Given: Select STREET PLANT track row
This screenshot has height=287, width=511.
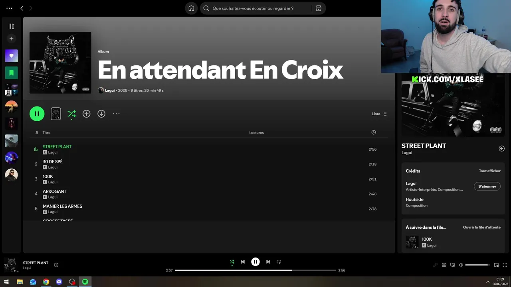Looking at the screenshot, I should point(208,149).
